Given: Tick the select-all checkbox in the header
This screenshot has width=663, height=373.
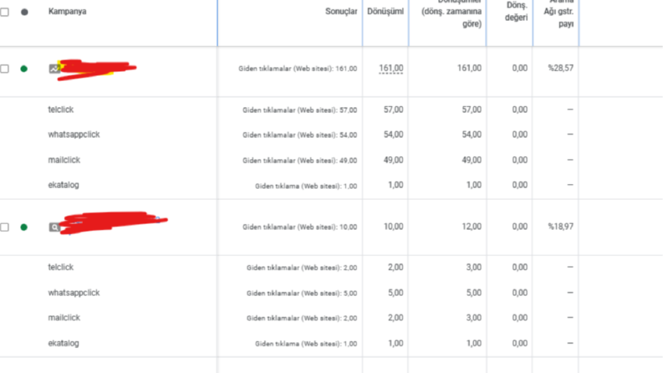Looking at the screenshot, I should coord(5,12).
